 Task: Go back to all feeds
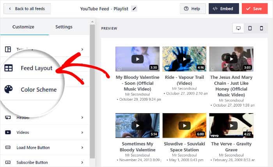coord(27,9)
